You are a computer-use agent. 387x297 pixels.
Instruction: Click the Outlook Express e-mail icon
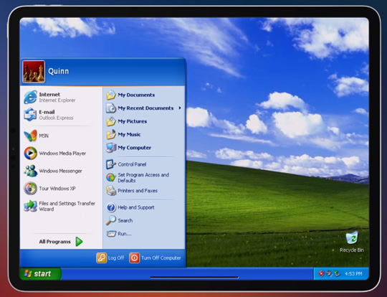pyautogui.click(x=30, y=115)
